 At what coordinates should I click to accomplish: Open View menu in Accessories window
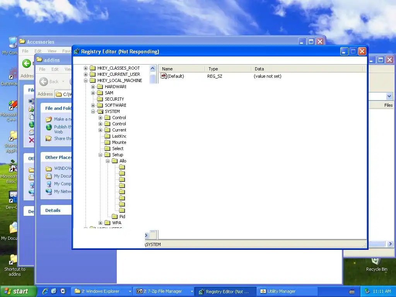coord(52,51)
